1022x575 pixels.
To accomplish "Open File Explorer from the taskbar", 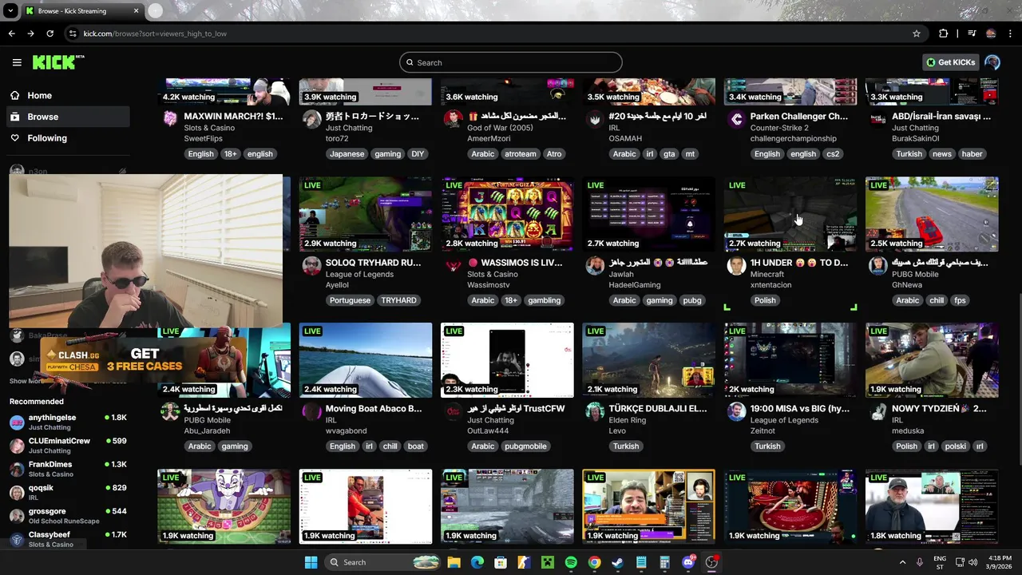I will click(454, 562).
